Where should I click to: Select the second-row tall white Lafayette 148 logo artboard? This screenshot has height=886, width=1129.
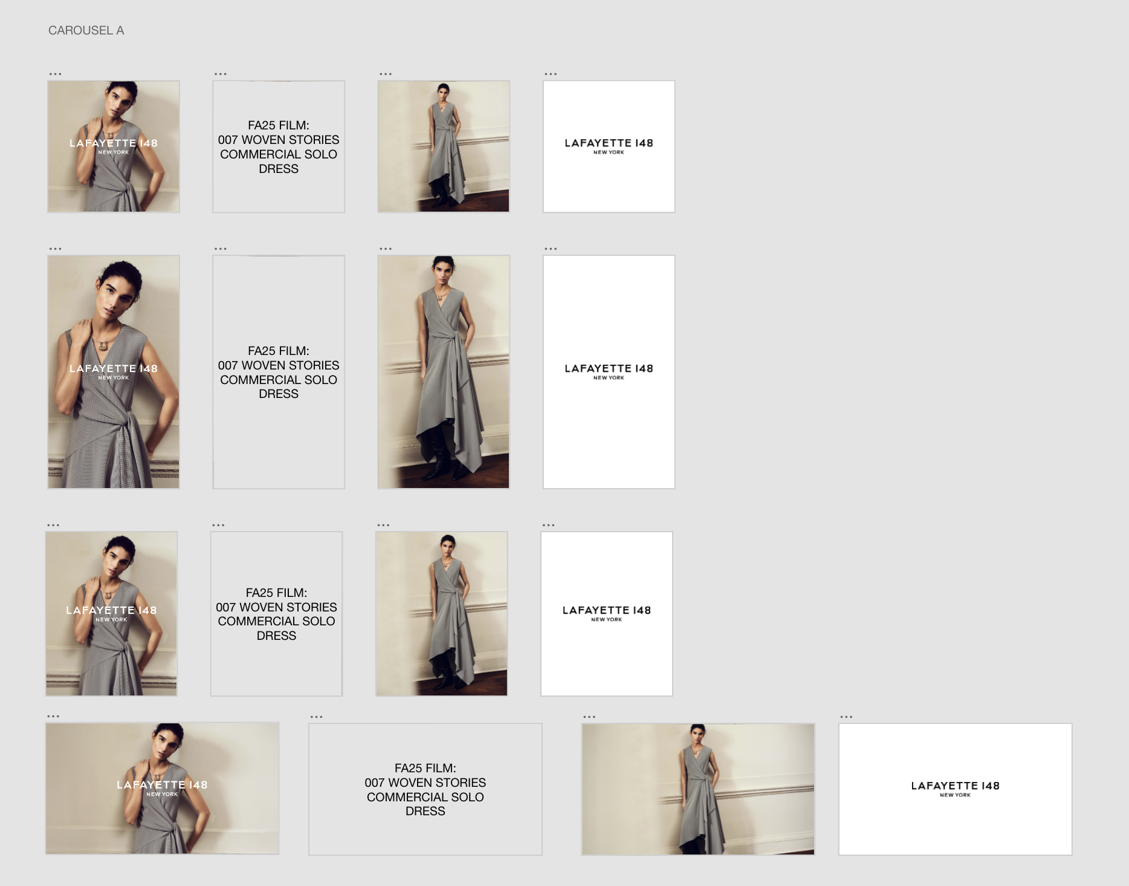[x=609, y=372]
